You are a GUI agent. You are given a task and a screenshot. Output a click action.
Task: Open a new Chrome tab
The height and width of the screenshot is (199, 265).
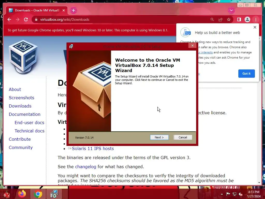coord(73,10)
